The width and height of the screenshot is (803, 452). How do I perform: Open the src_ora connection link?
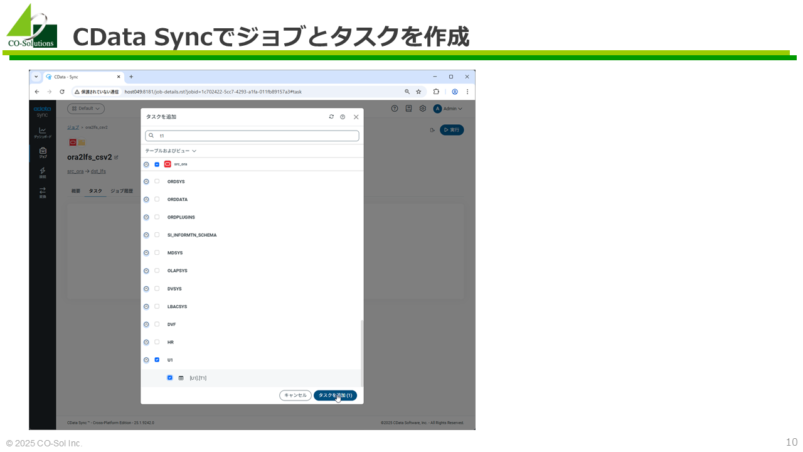tap(75, 171)
